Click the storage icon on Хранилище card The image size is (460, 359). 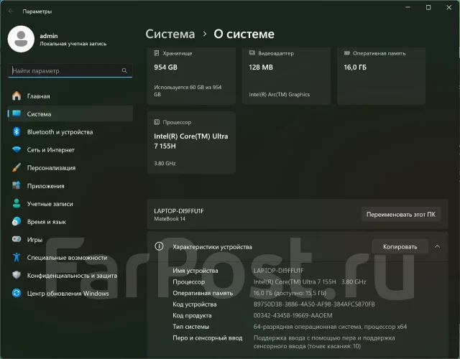coord(157,53)
